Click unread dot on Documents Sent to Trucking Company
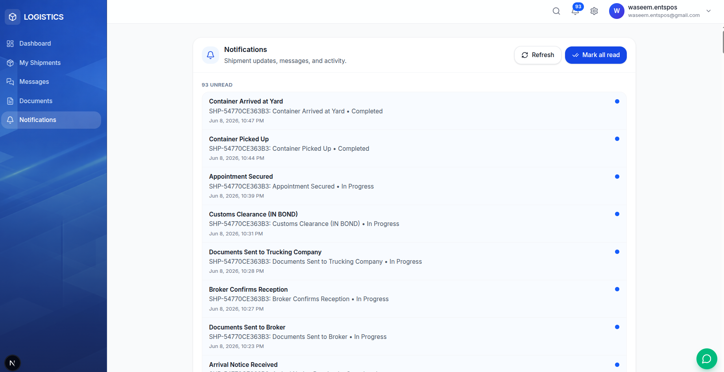This screenshot has width=724, height=372. coord(617,252)
